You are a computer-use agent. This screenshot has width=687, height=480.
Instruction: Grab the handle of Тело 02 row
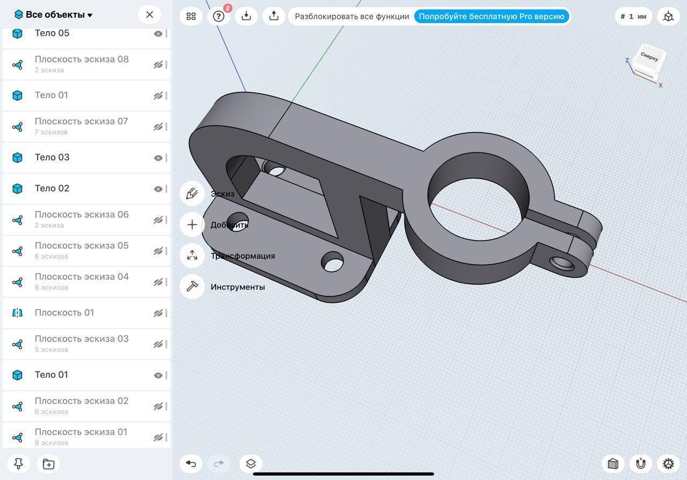tap(166, 189)
